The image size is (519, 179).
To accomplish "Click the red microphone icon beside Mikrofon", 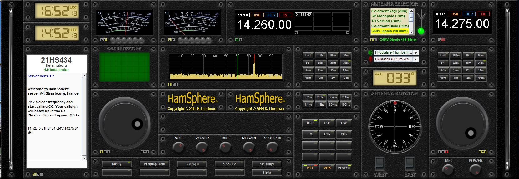I will pos(370,59).
